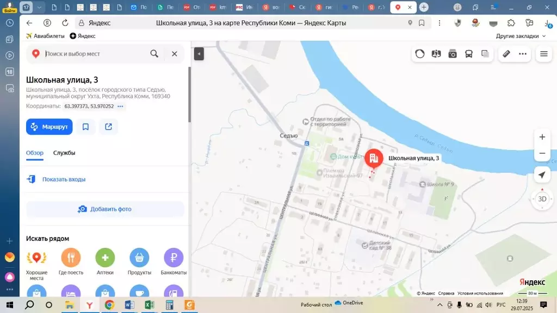The height and width of the screenshot is (313, 557).
Task: Show hidden system tray icons chevron
Action: 440,305
